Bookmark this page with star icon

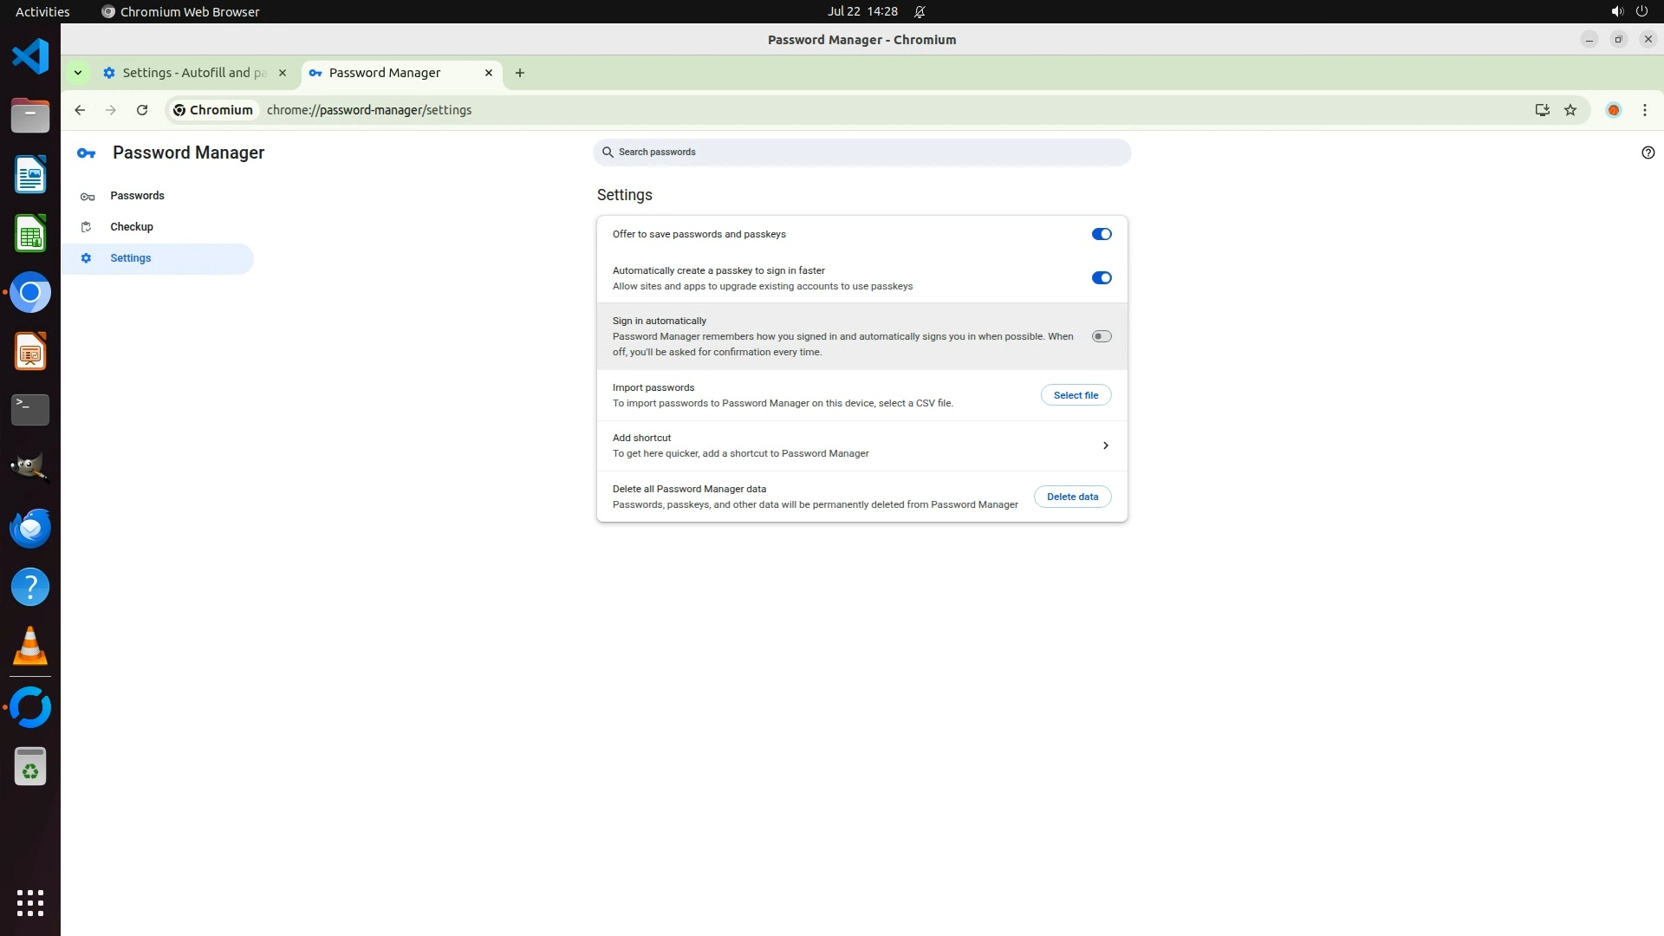pos(1570,110)
